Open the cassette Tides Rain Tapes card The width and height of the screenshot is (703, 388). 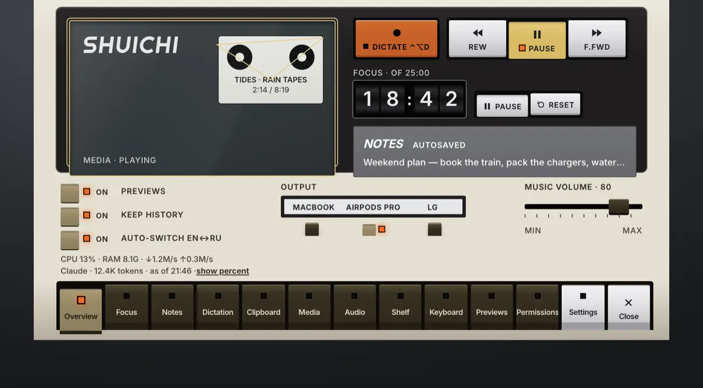[x=271, y=70]
